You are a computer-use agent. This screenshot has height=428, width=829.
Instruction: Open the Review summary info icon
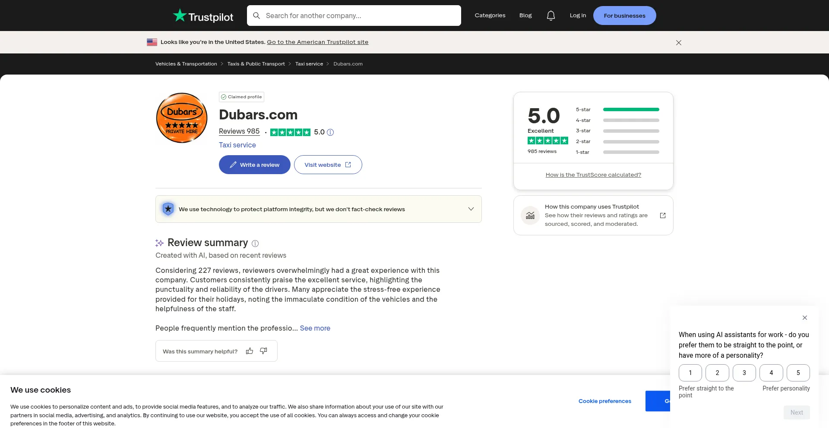pyautogui.click(x=255, y=244)
